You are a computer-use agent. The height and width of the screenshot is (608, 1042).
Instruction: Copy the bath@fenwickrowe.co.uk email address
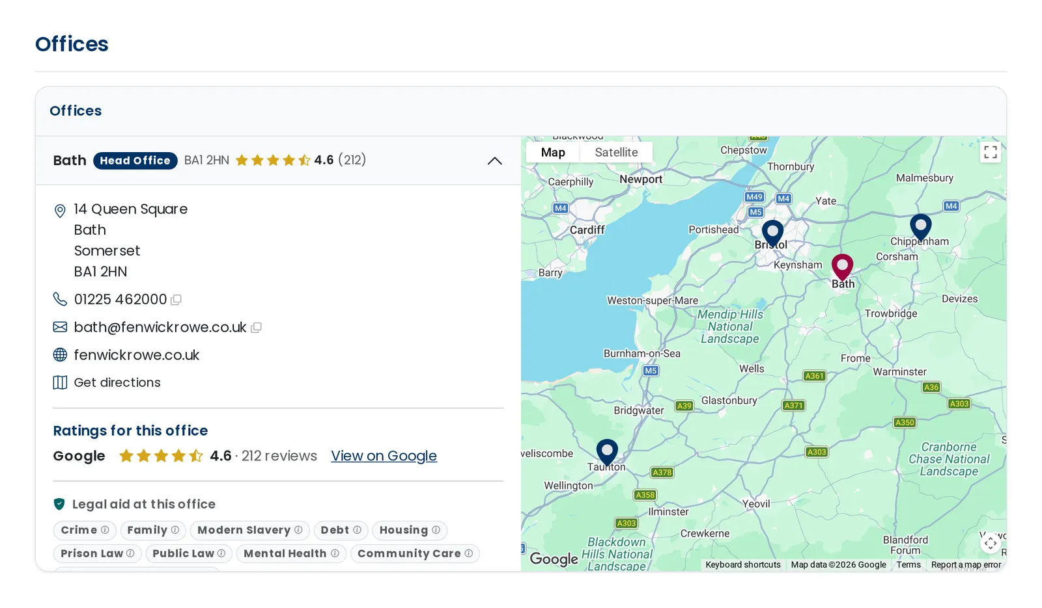pos(256,328)
